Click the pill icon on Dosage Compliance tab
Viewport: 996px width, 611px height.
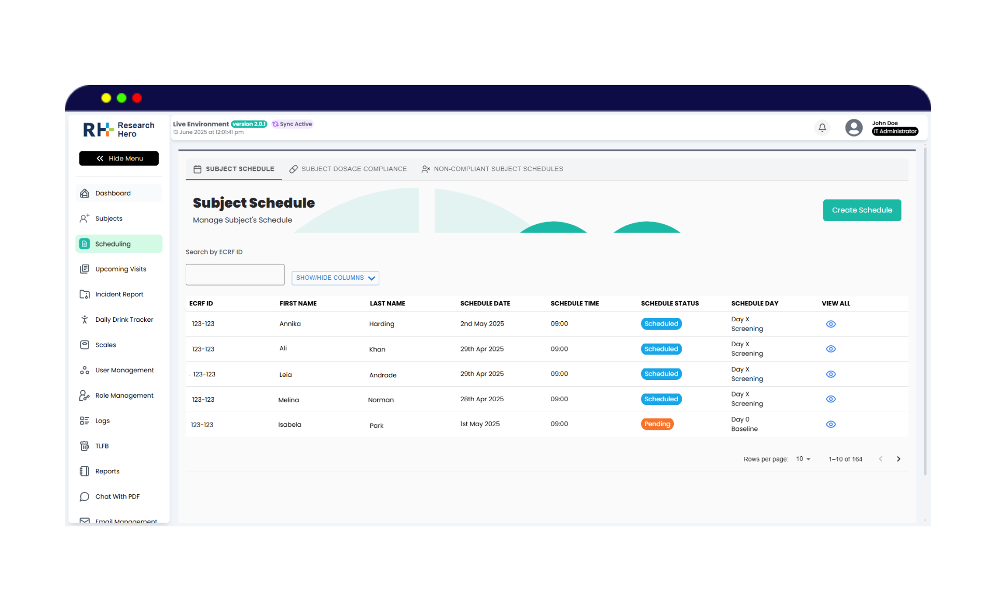(294, 169)
